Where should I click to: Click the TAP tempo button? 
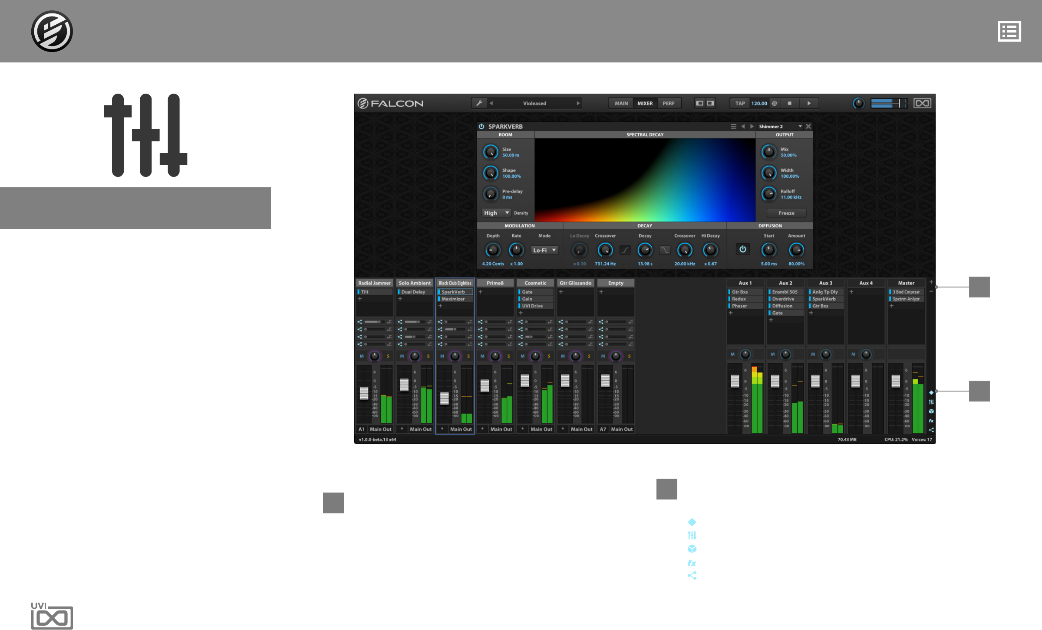click(x=740, y=103)
